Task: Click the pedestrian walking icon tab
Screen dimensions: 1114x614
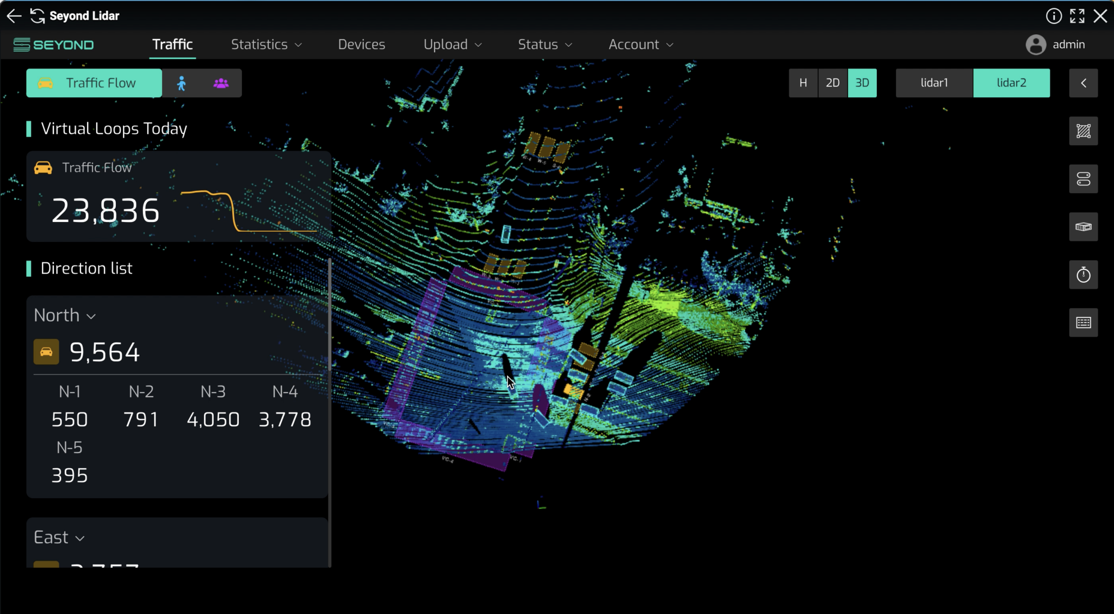Action: point(182,83)
